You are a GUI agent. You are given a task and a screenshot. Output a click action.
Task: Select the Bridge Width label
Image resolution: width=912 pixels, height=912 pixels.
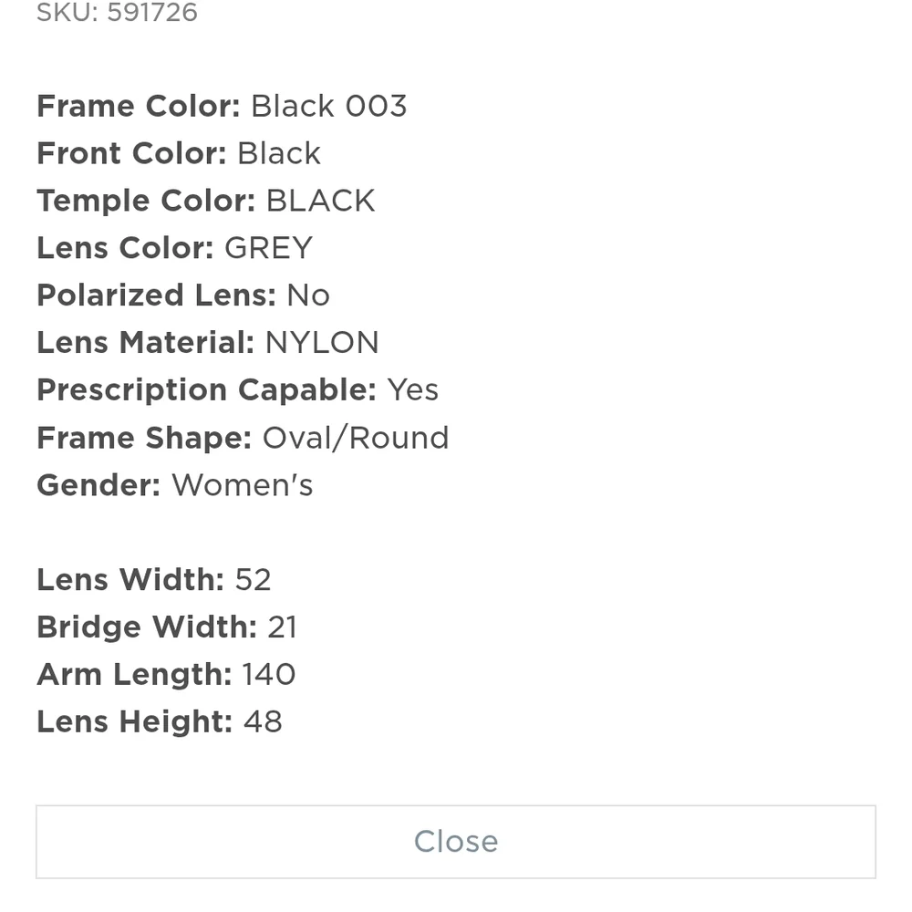[147, 627]
